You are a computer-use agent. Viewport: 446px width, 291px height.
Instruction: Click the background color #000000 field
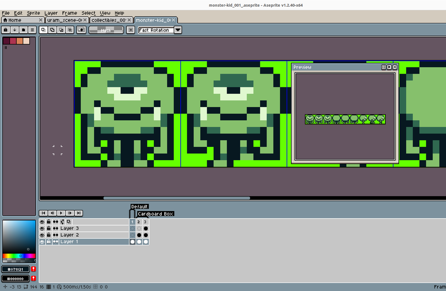pyautogui.click(x=16, y=278)
